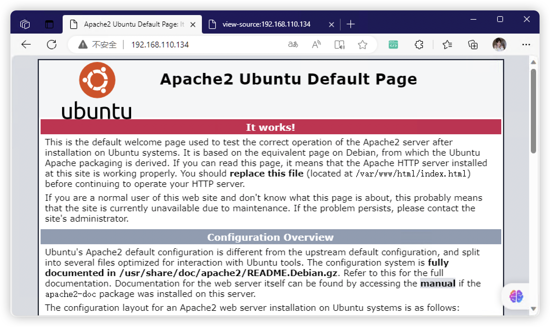This screenshot has height=327, width=550.
Task: Add page to favorites star
Action: (362, 45)
